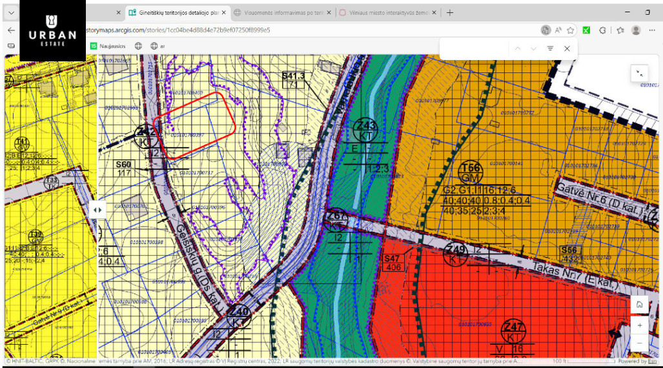The width and height of the screenshot is (663, 368).
Task: Exit fullscreen map with collapse icon
Action: coord(639,74)
